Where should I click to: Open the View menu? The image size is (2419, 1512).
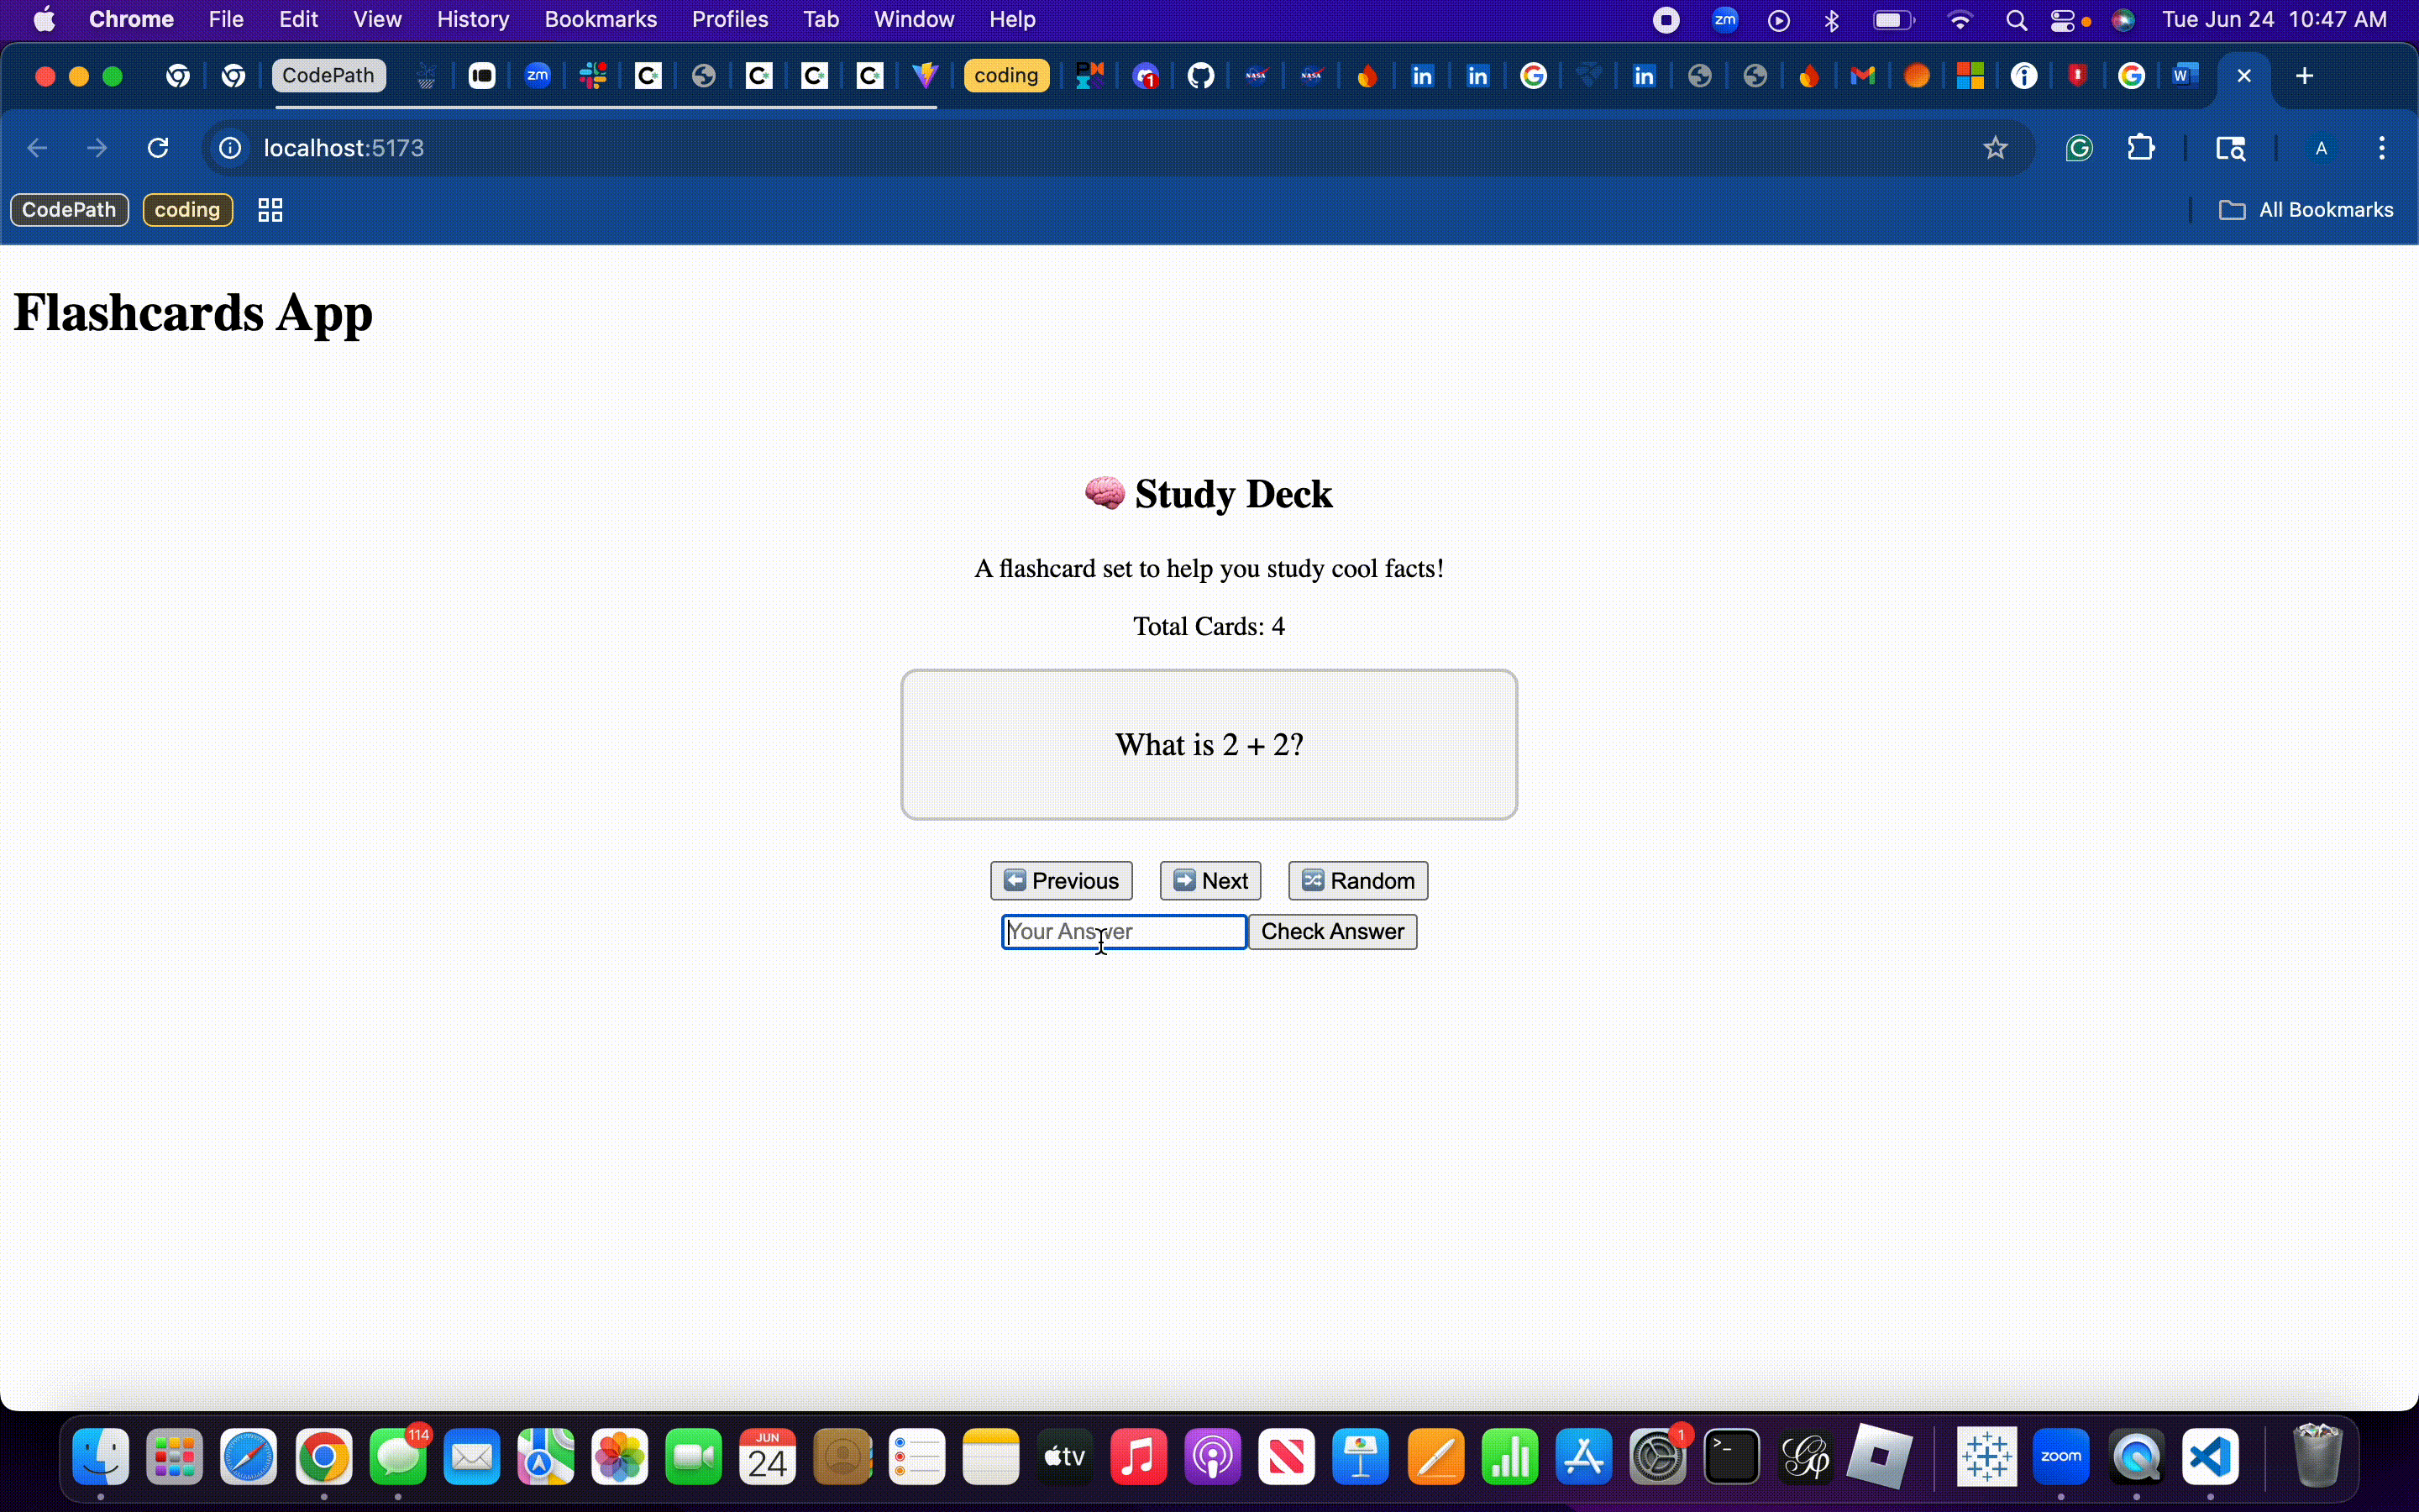pos(377,19)
